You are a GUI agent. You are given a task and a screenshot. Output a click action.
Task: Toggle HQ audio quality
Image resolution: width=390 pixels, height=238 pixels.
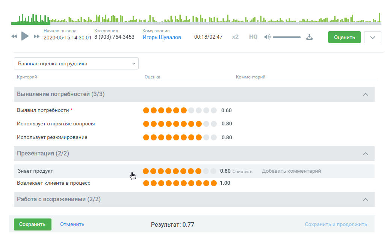coord(253,37)
